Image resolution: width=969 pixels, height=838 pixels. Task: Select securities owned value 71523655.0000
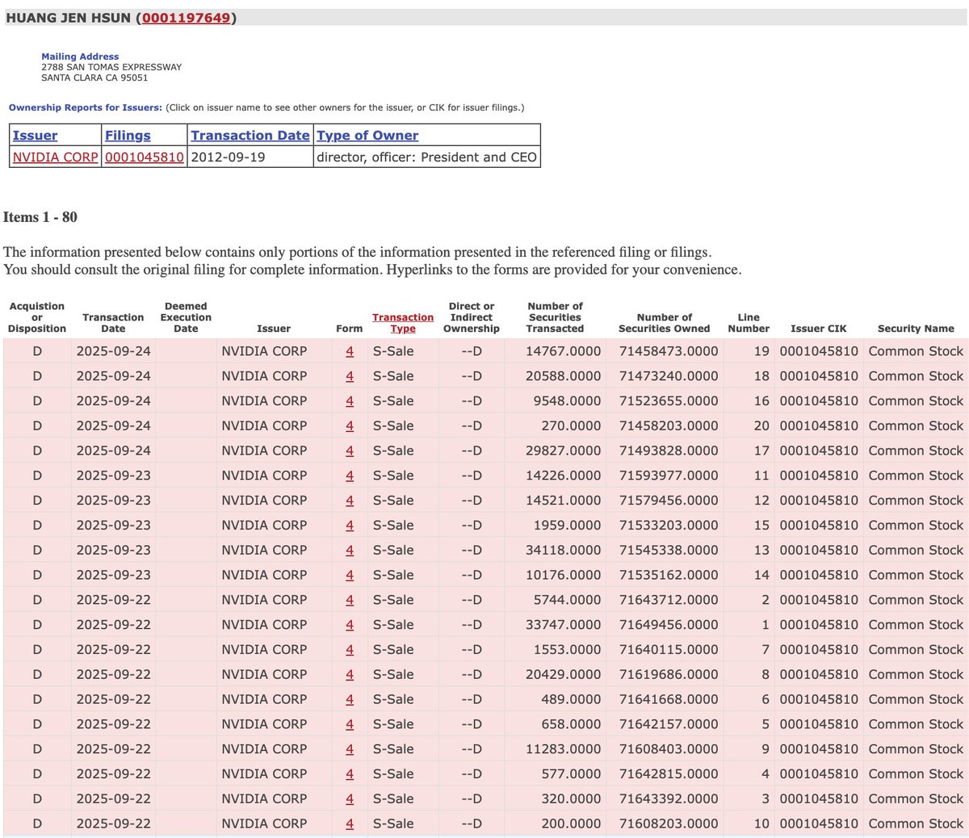(x=669, y=401)
